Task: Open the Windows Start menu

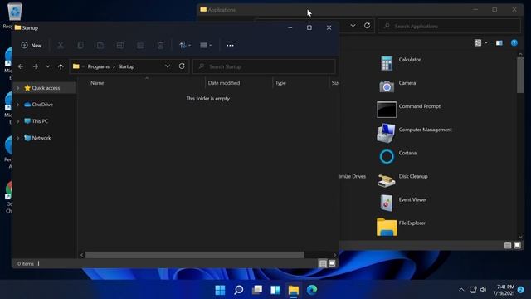Action: (x=220, y=290)
